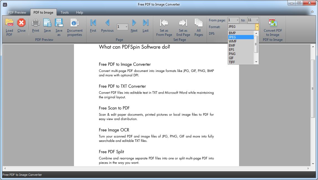
Task: Click the status bar 'Free PDF to Image Converter'
Action: (22, 175)
